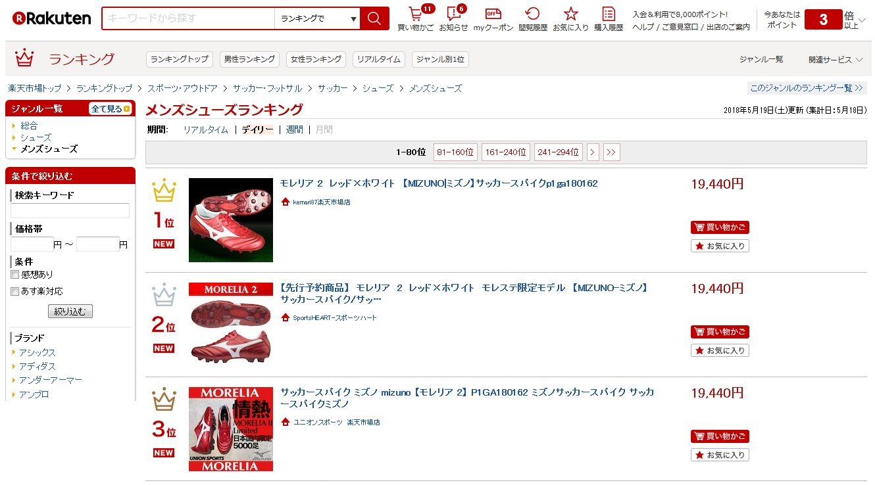
Task: Click shop home icon for SportsHEART
Action: [x=285, y=317]
